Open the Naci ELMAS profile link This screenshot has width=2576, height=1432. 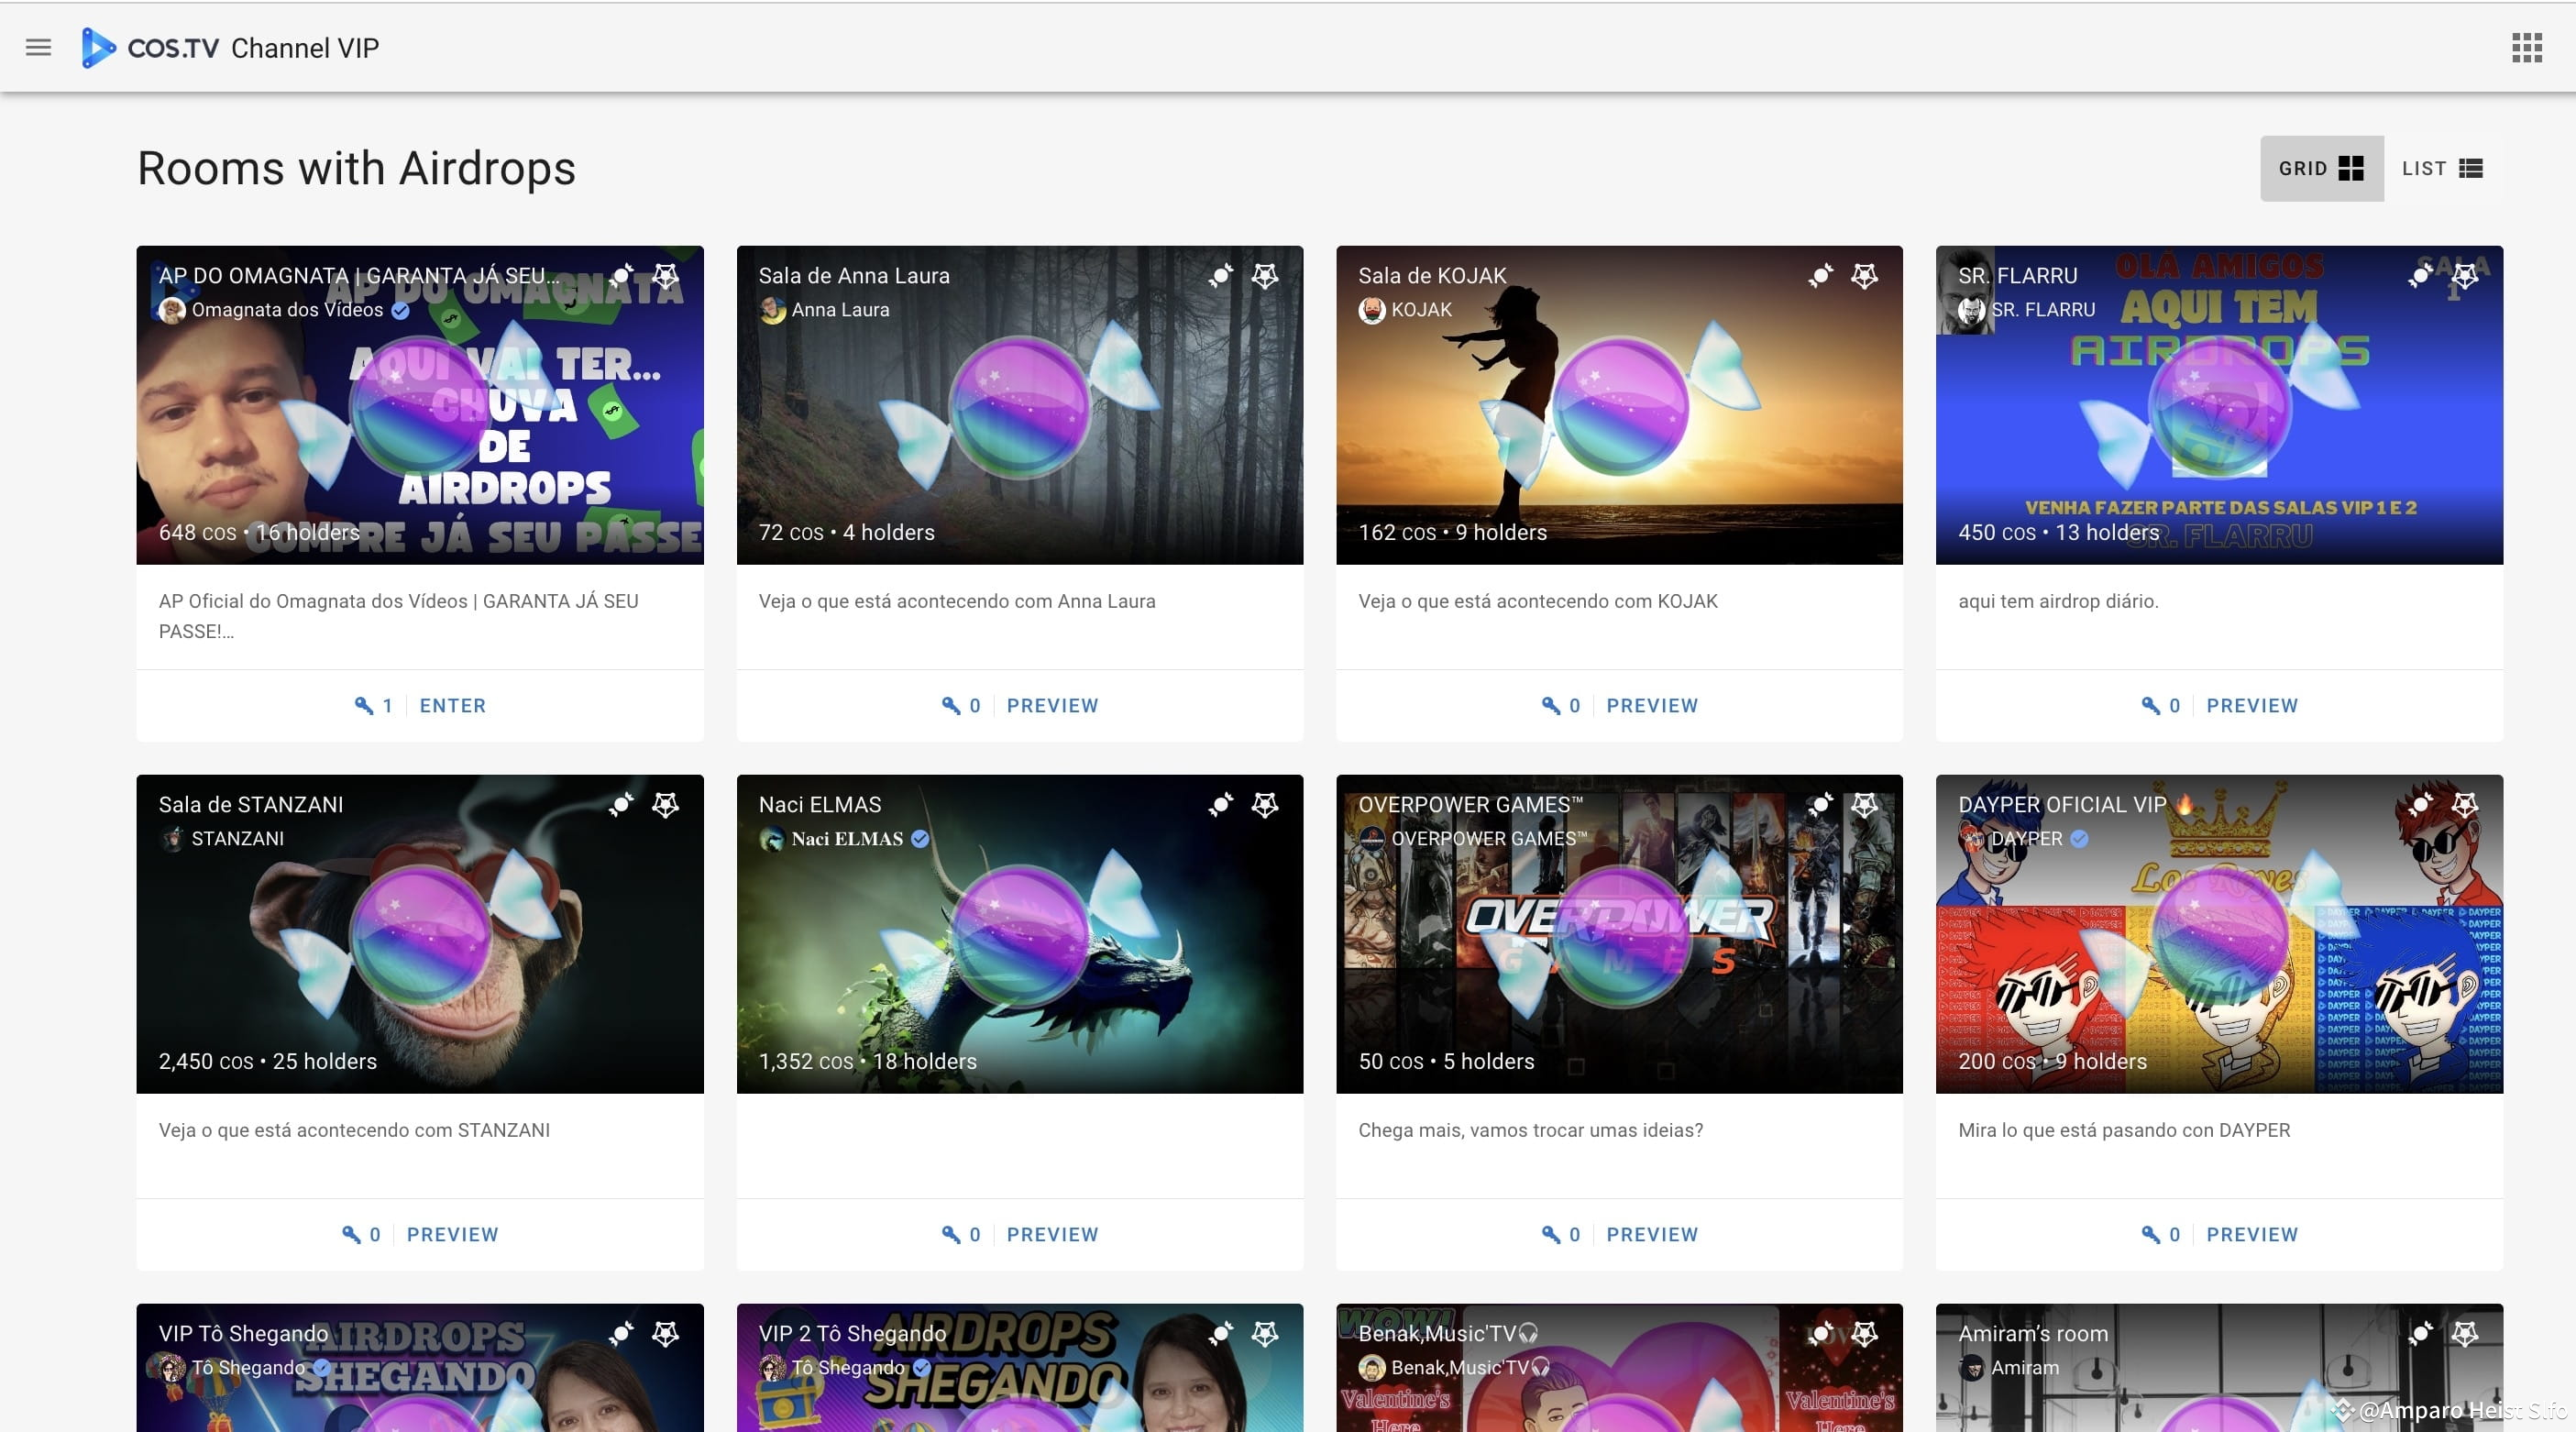846,839
